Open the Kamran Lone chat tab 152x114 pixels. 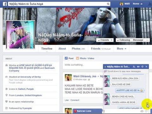87,111
